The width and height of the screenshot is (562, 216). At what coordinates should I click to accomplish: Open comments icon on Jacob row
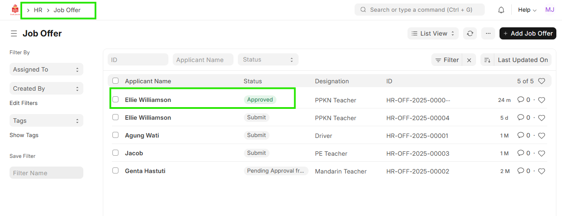pos(521,153)
